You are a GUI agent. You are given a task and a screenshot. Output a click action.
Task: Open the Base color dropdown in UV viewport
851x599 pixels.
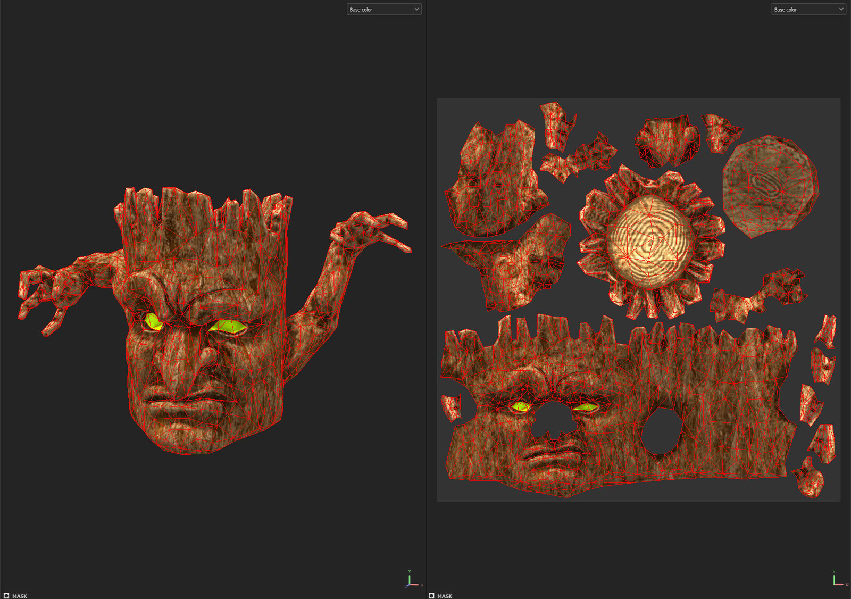[x=808, y=10]
